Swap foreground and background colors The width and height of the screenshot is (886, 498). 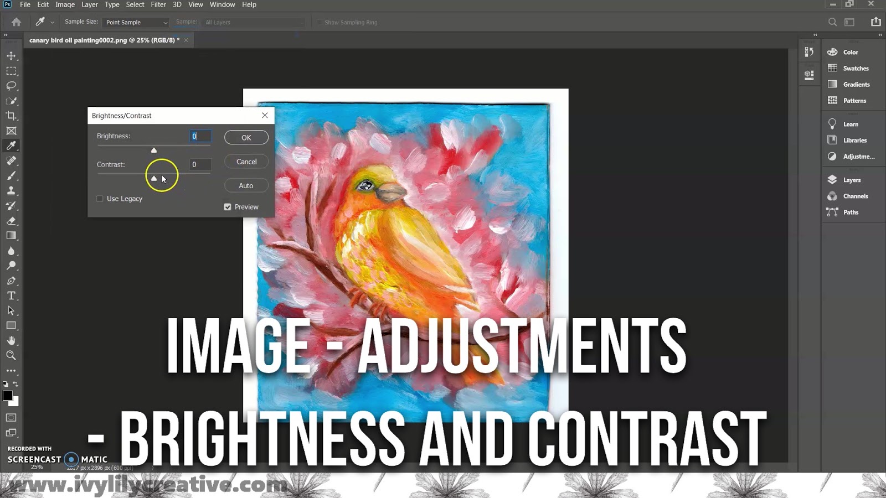[16, 384]
